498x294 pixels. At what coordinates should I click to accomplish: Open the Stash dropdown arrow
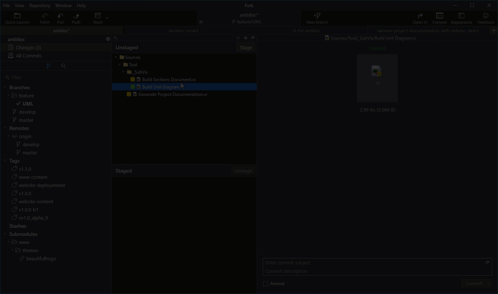click(107, 18)
